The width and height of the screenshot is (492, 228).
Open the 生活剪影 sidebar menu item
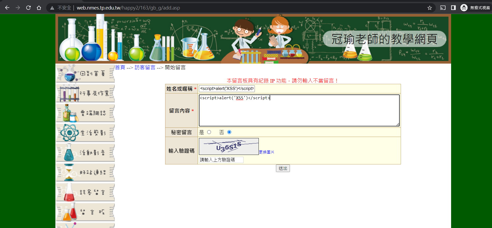(85, 133)
